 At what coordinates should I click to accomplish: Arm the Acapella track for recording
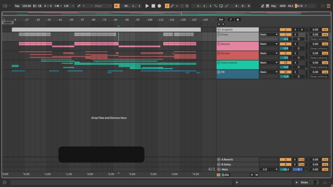(x=302, y=30)
